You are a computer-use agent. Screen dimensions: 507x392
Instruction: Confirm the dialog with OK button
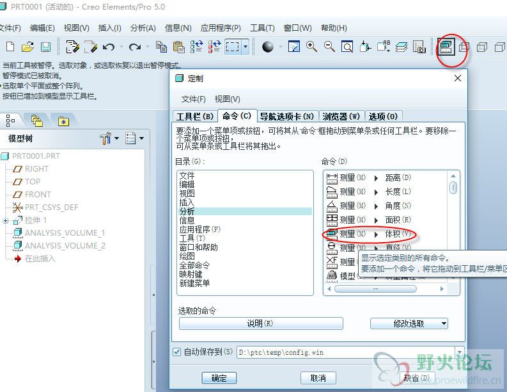pos(219,378)
